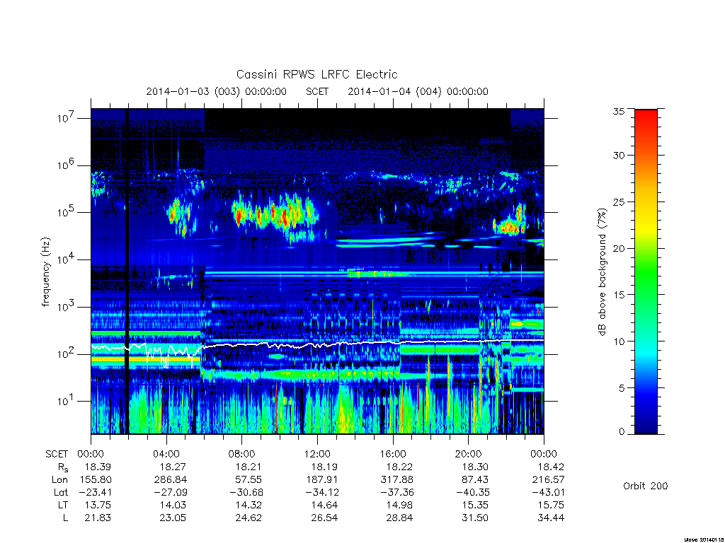
Task: Click the 10^1 frequency axis label
Action: pyautogui.click(x=66, y=400)
